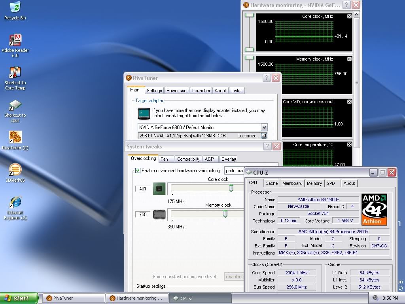Viewport: 405px width, 304px height.
Task: Click the Core clock slider handle
Action: 231,188
